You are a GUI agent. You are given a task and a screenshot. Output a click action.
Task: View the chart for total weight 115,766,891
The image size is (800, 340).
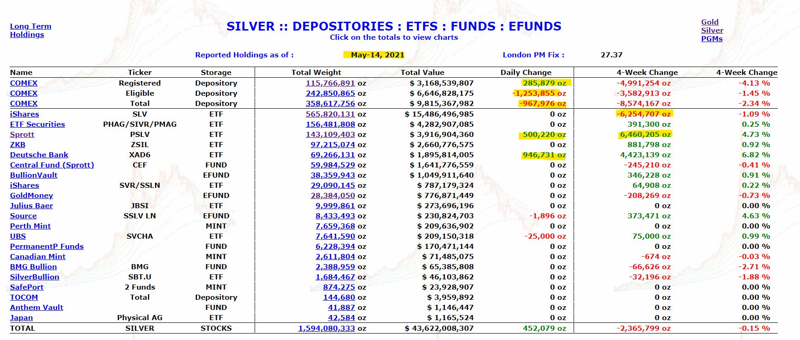coord(330,83)
